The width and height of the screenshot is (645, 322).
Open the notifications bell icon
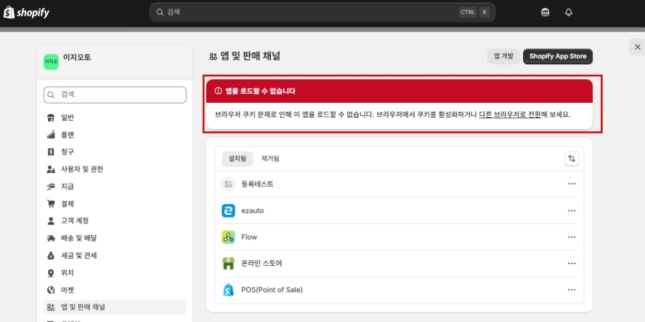tap(568, 13)
